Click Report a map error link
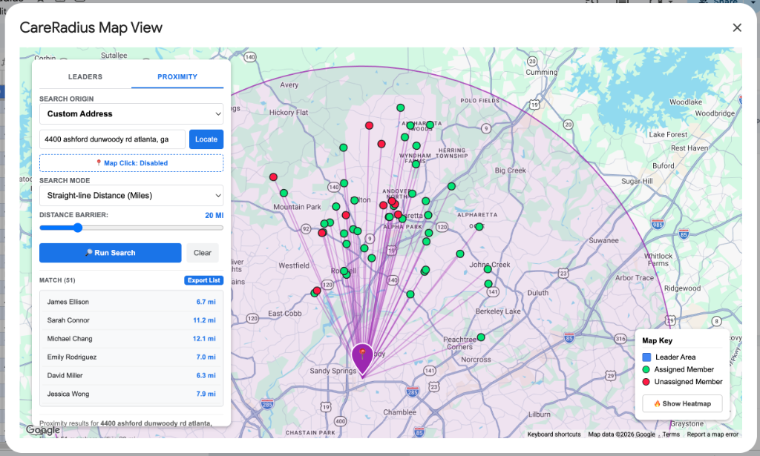Viewport: 760px width, 456px height. click(712, 434)
